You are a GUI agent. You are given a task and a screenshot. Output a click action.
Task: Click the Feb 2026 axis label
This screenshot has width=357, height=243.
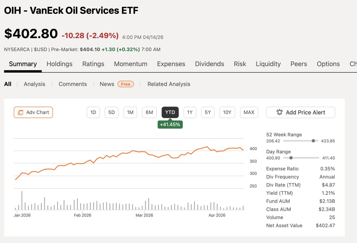(82, 215)
